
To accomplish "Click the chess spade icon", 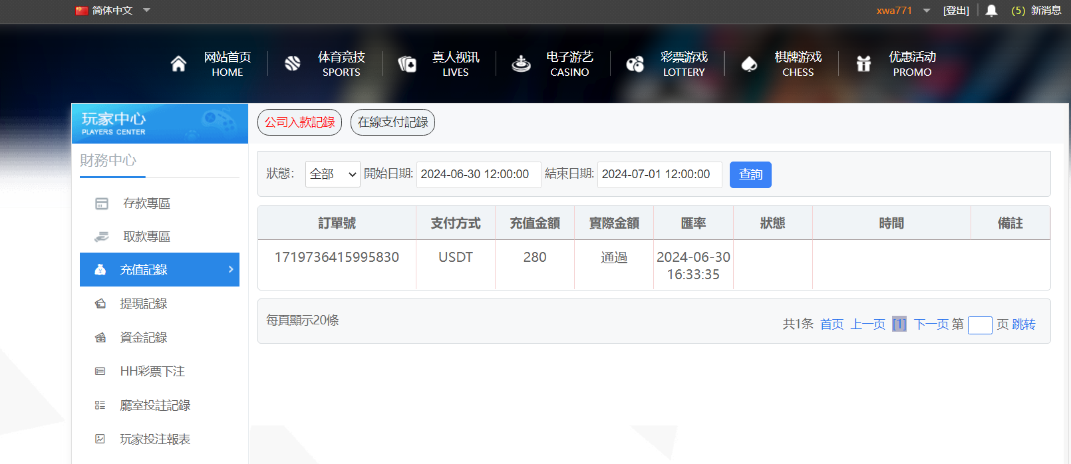I will [749, 64].
